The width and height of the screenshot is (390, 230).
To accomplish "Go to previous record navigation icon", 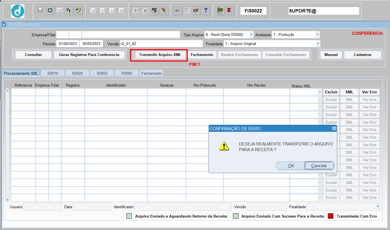I will [x=102, y=10].
